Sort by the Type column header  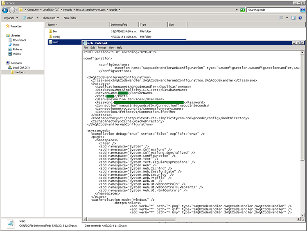[x=153, y=25]
